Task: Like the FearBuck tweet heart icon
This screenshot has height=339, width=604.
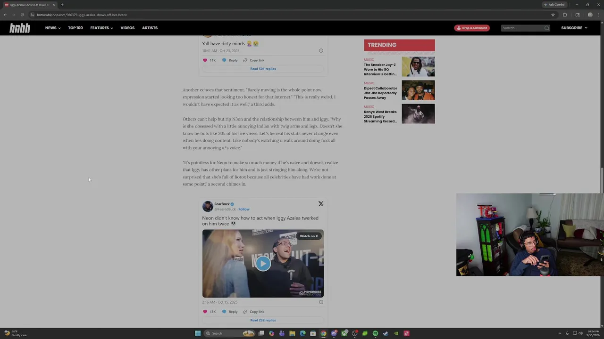Action: click(x=205, y=312)
